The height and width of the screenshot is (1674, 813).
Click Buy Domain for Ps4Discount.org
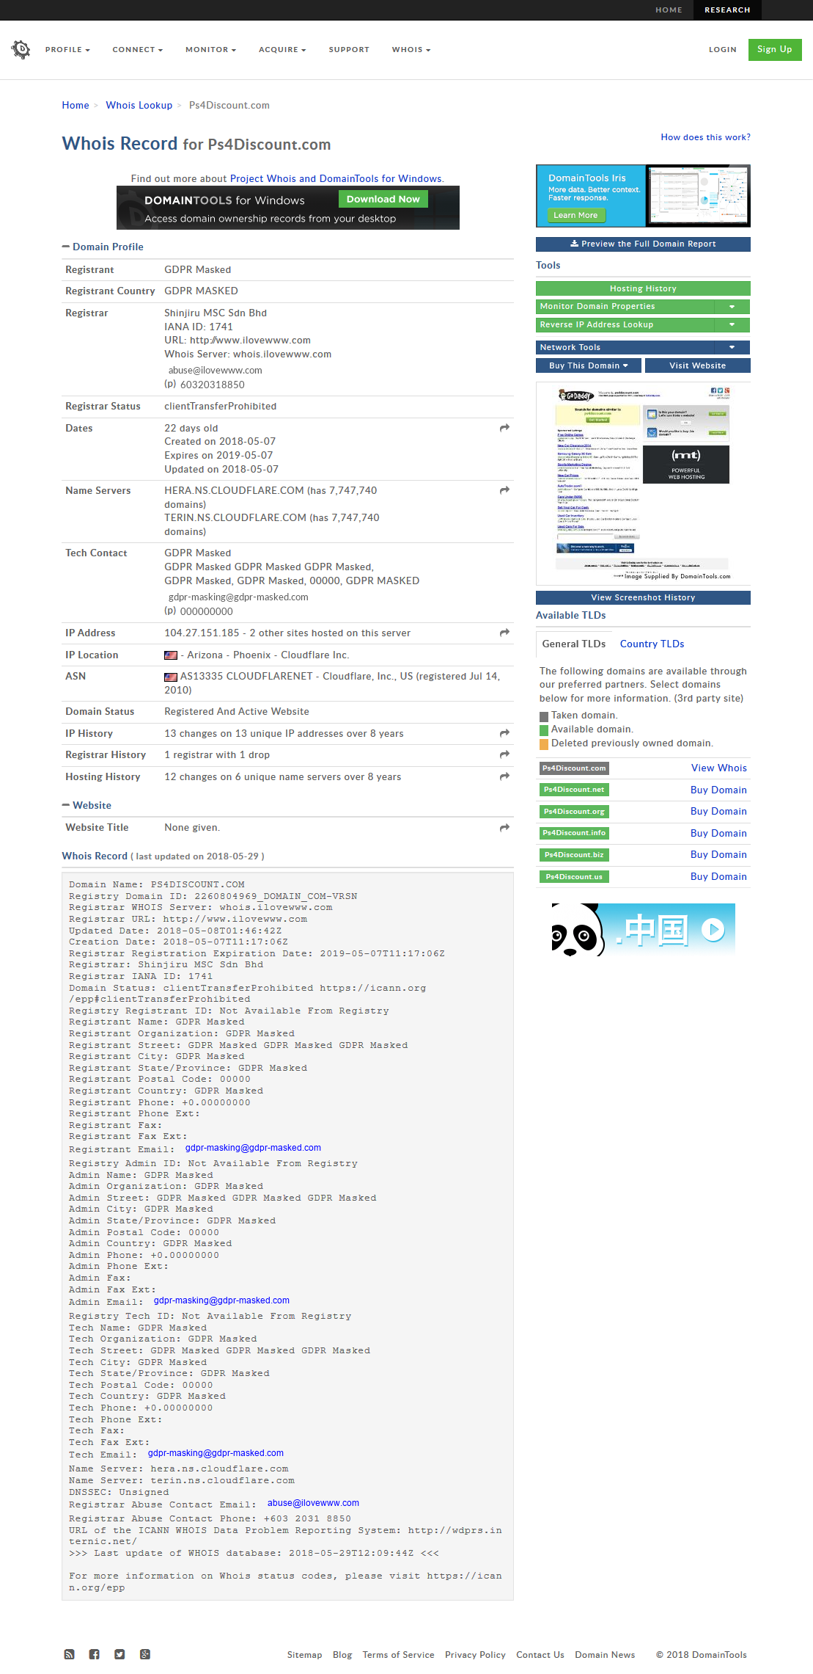tap(718, 812)
